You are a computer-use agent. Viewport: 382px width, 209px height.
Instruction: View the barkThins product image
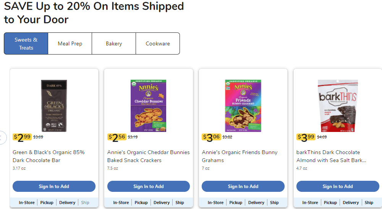338,106
